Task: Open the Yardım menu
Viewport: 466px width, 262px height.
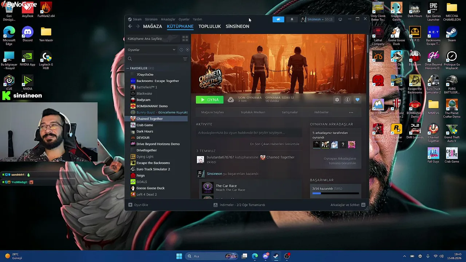Action: click(197, 19)
